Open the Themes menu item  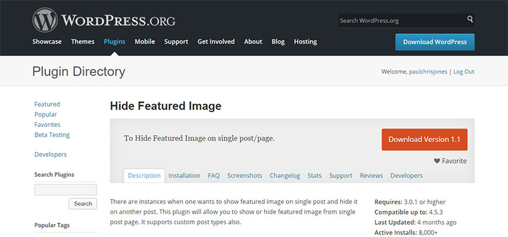83,42
